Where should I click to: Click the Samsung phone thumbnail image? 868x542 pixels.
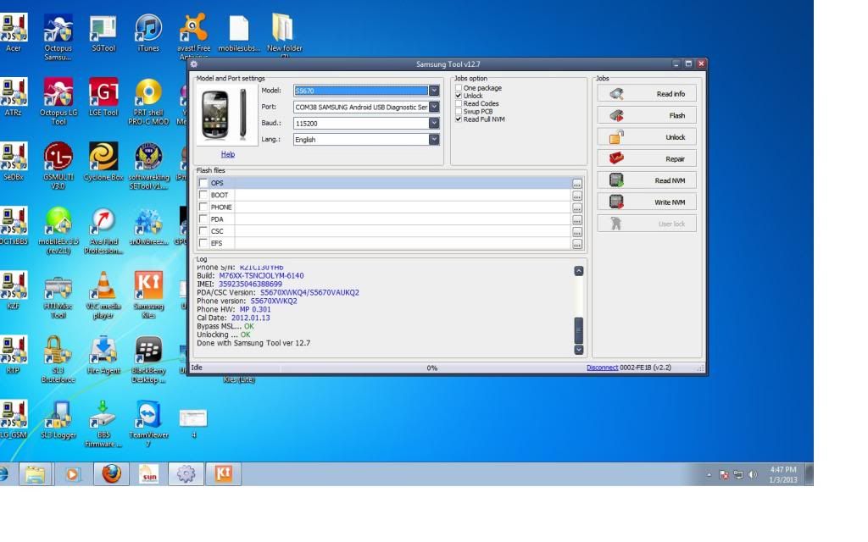pos(226,115)
